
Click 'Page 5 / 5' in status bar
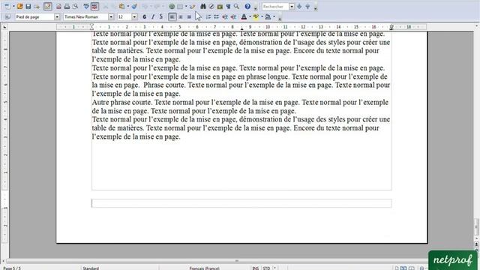pos(12,268)
